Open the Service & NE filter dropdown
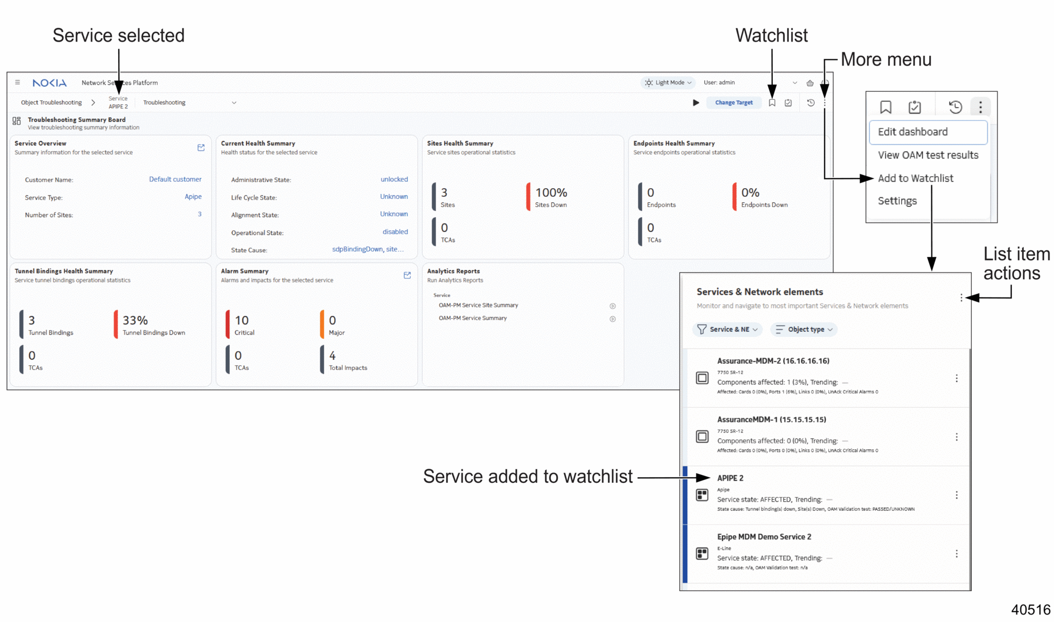 pos(727,330)
